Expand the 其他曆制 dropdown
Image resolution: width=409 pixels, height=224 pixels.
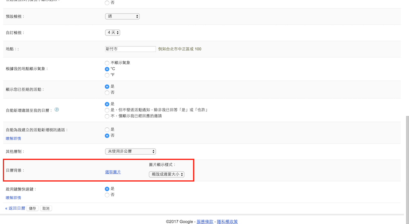(130, 151)
